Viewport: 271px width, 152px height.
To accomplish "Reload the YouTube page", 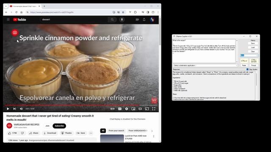I will point(16,12).
